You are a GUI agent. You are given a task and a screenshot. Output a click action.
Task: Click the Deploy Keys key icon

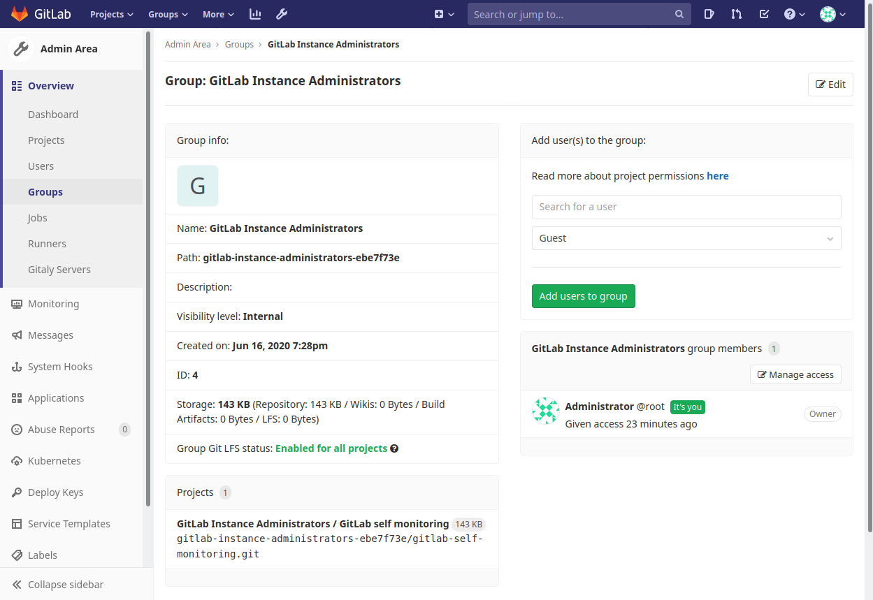17,492
